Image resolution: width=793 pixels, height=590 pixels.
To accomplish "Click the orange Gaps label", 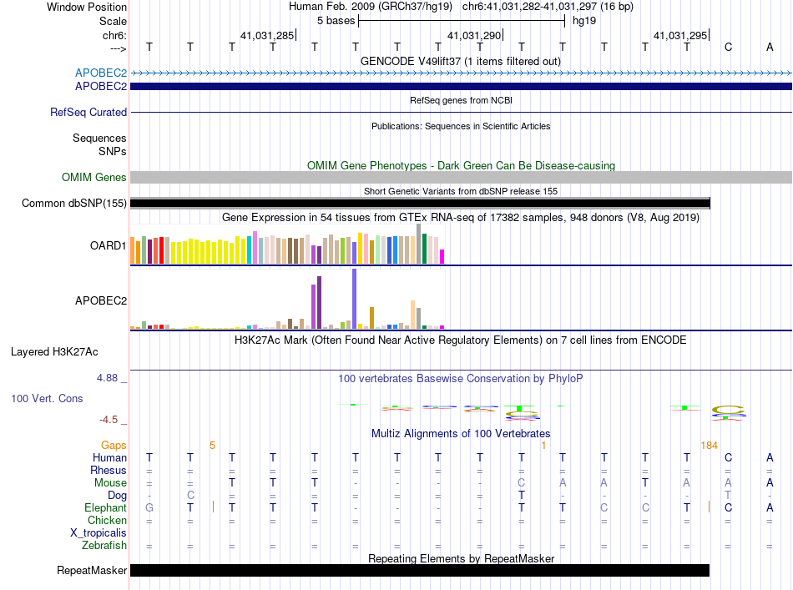I will click(x=114, y=445).
